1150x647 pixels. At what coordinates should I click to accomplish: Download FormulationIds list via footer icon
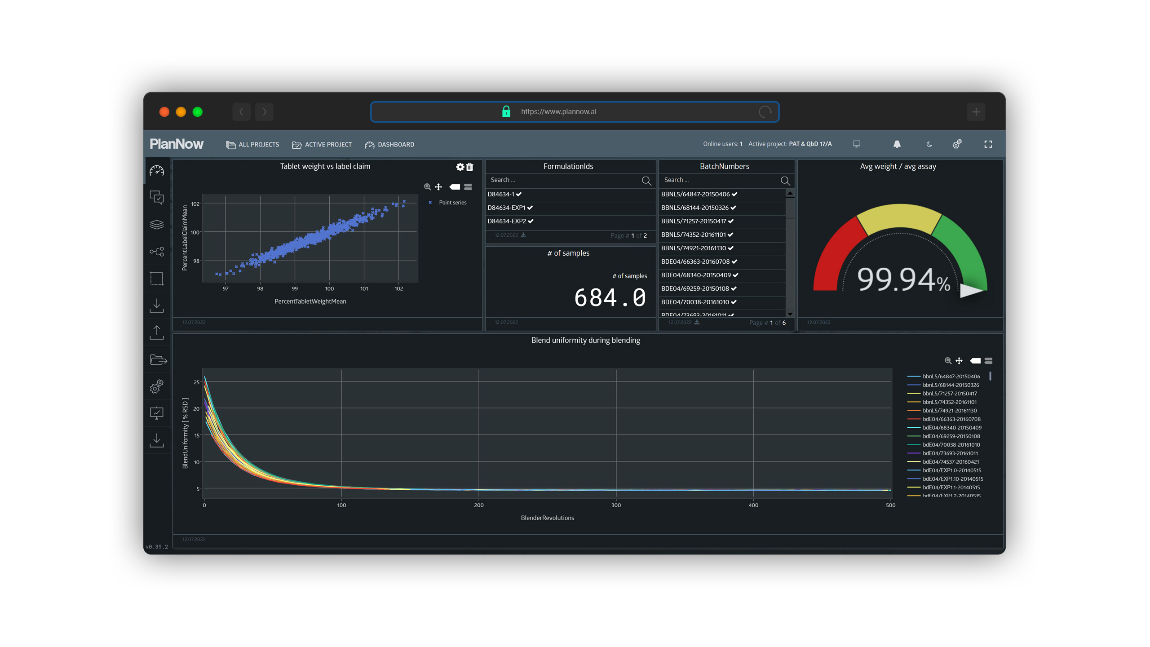[x=523, y=235]
